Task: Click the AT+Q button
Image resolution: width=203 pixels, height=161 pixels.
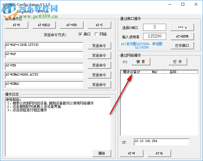Action: (x=159, y=153)
